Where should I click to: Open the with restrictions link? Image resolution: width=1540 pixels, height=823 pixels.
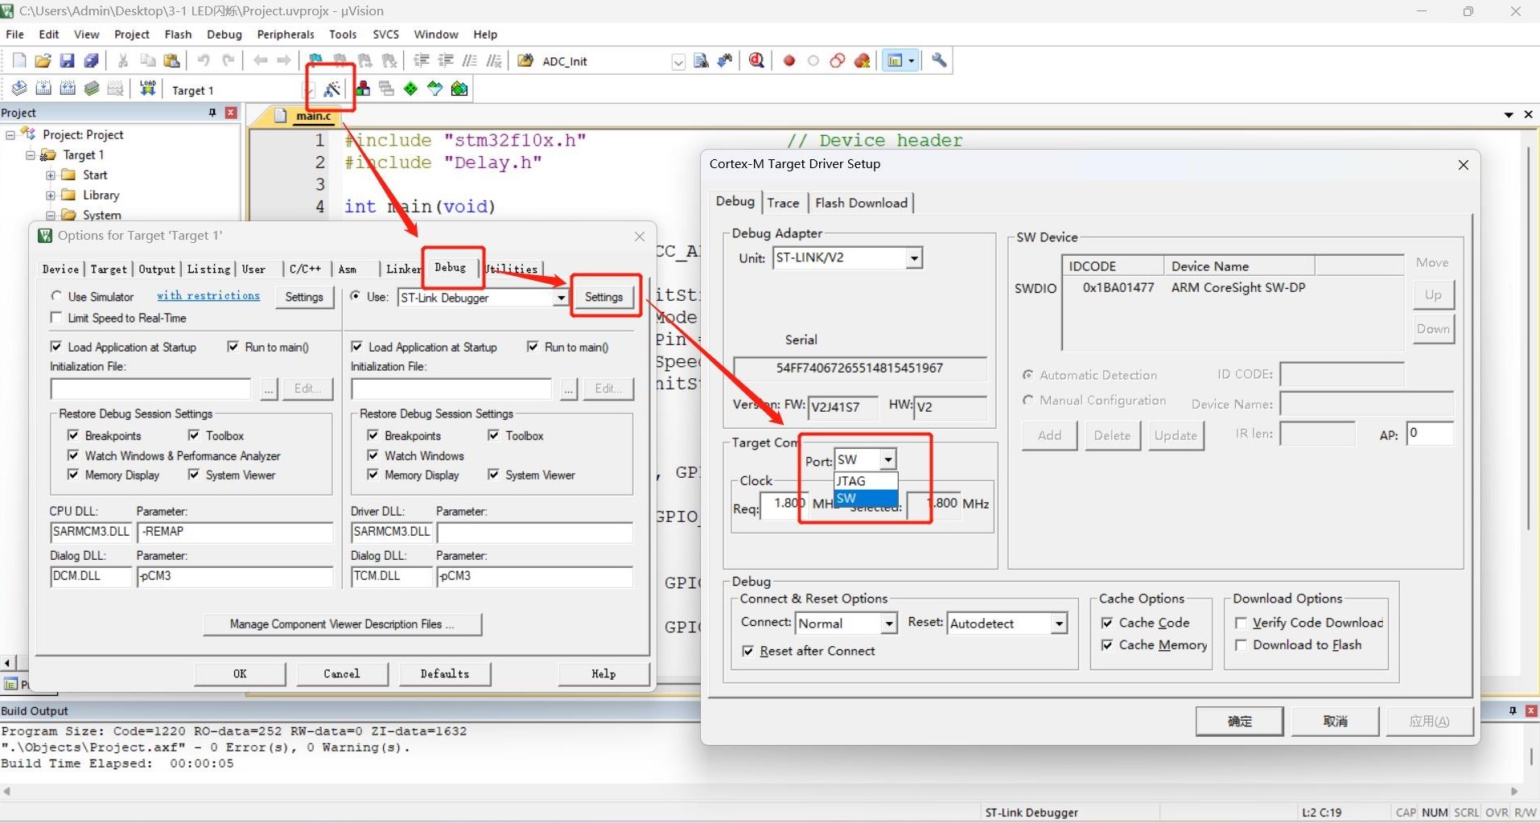pos(208,296)
